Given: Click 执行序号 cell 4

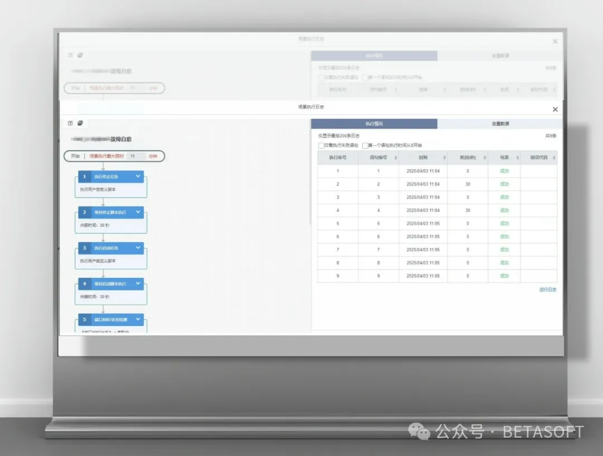Looking at the screenshot, I should pyautogui.click(x=338, y=210).
